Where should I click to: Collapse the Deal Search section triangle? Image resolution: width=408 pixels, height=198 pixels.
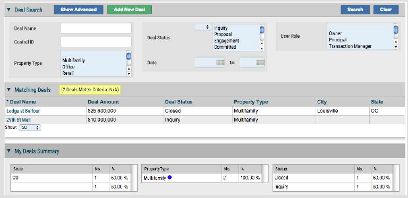[9, 10]
